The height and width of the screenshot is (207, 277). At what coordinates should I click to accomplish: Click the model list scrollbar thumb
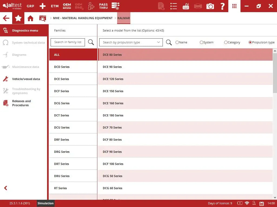click(x=275, y=73)
